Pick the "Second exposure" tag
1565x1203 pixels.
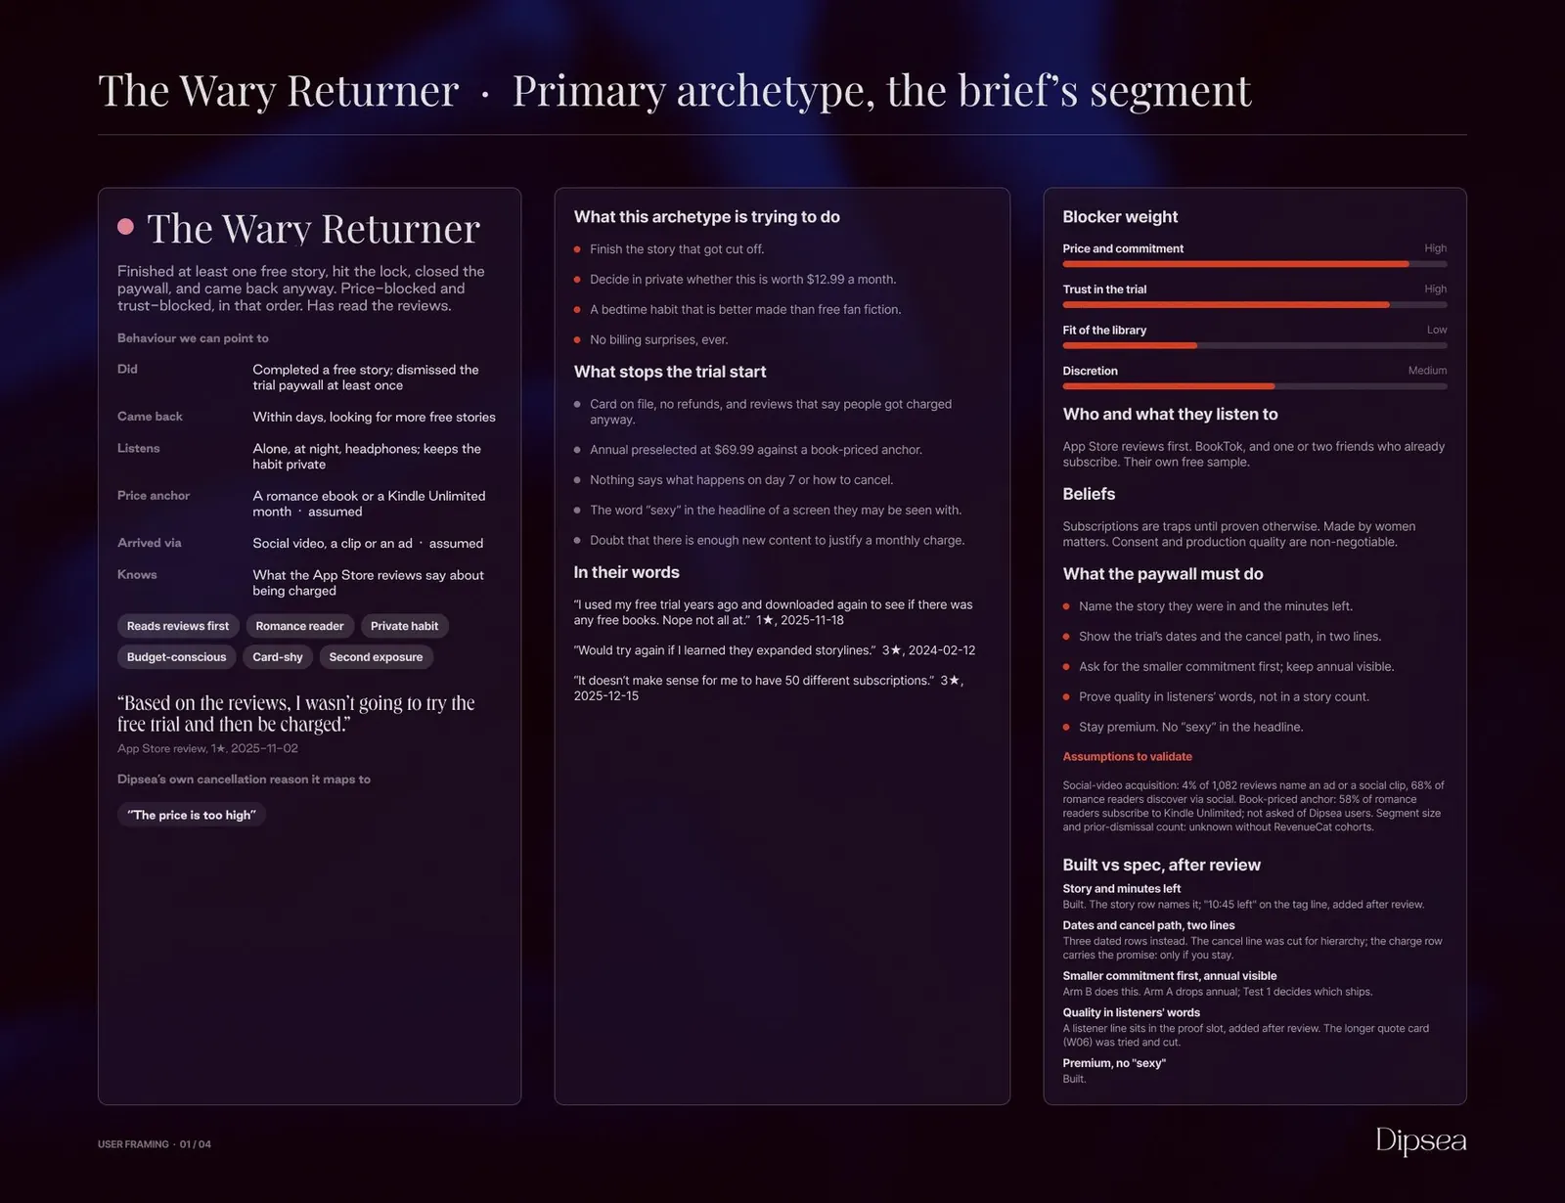point(376,657)
